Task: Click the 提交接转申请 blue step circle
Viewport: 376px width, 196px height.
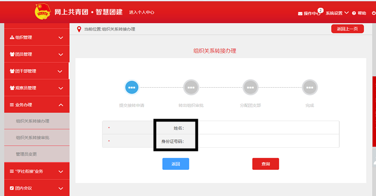Action: coord(132,87)
